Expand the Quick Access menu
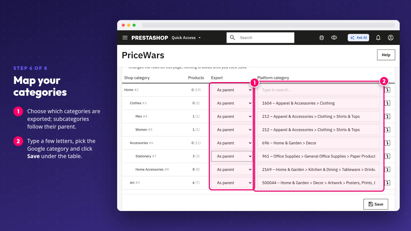The width and height of the screenshot is (411, 231). [186, 38]
